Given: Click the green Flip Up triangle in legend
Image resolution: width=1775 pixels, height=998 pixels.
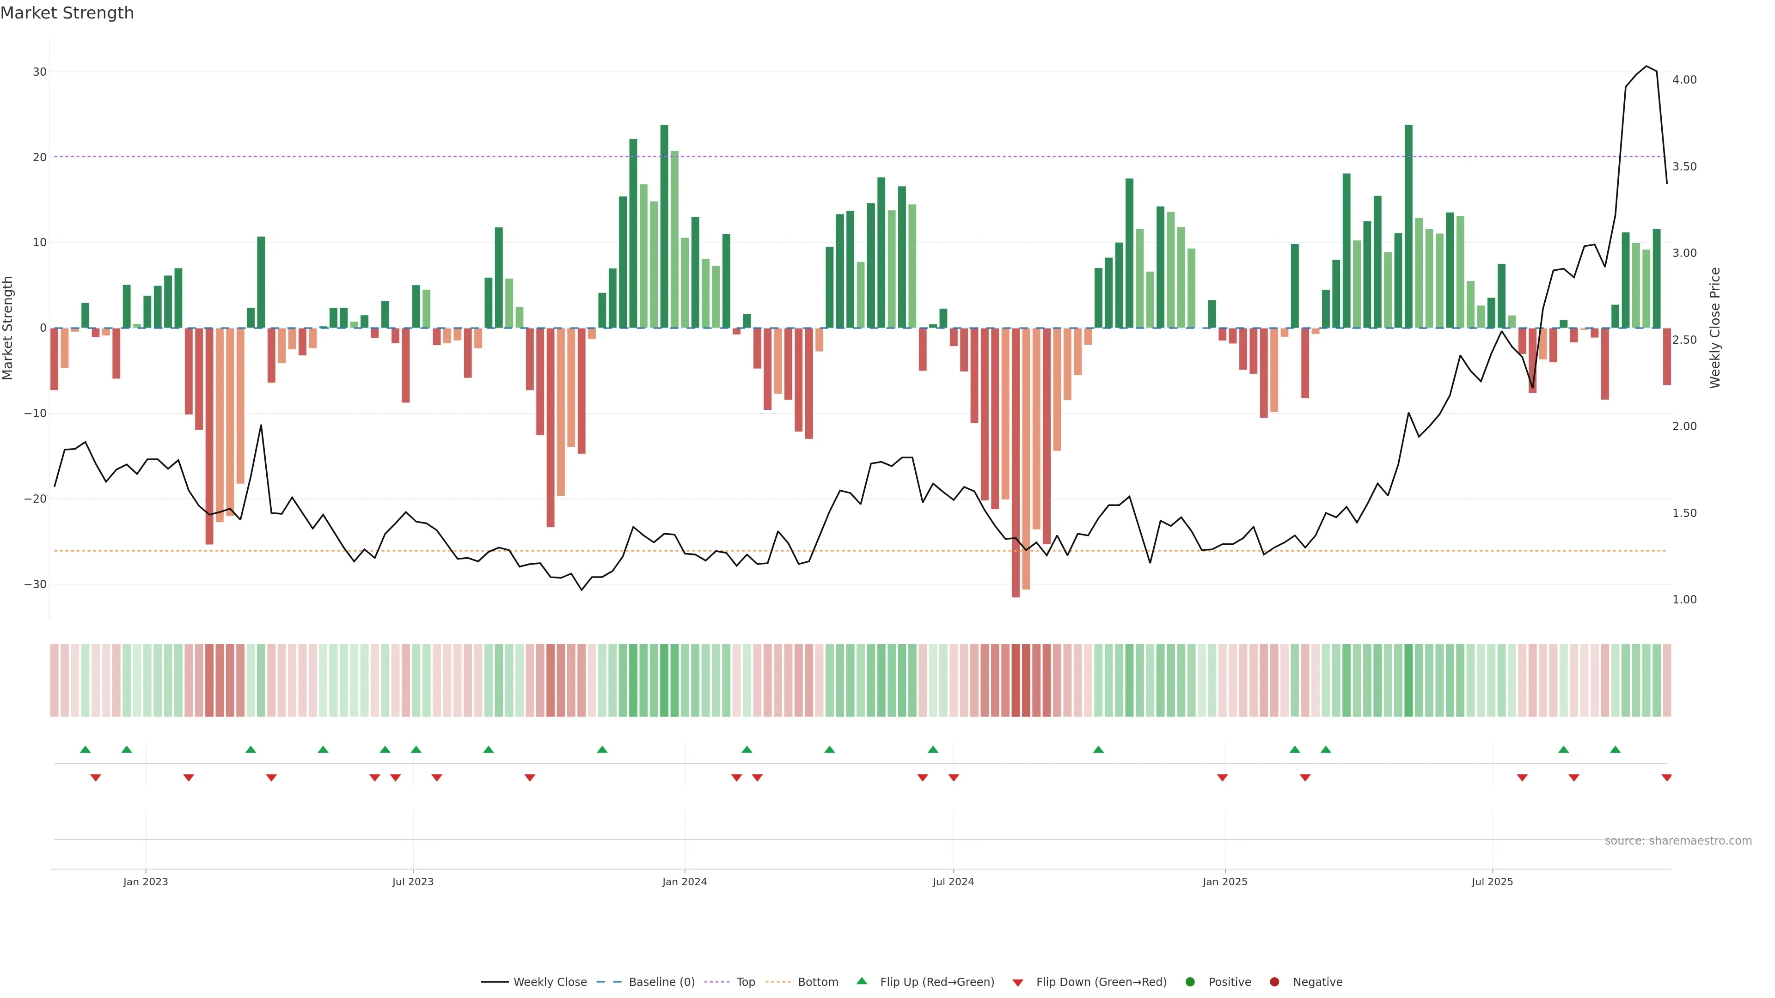Looking at the screenshot, I should coord(861,981).
